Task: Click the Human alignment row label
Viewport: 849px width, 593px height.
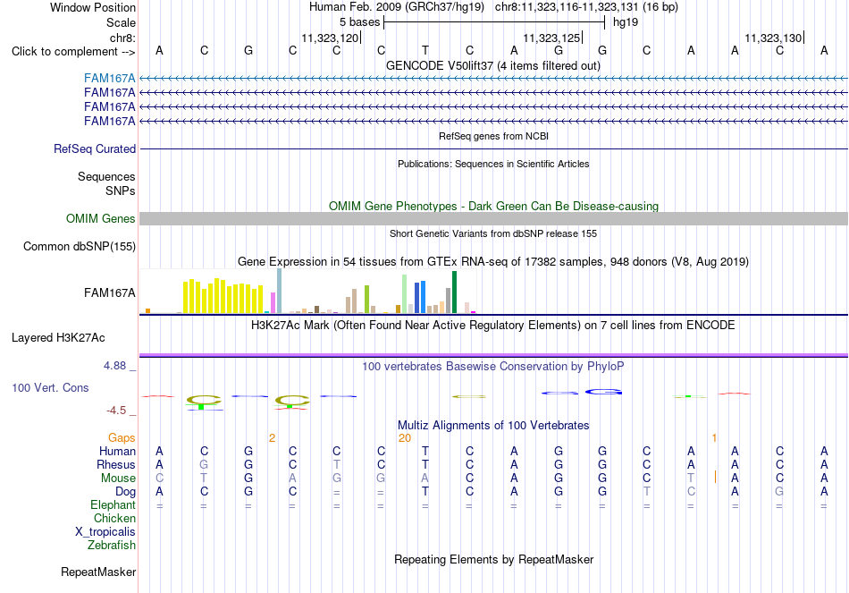Action: coord(117,452)
